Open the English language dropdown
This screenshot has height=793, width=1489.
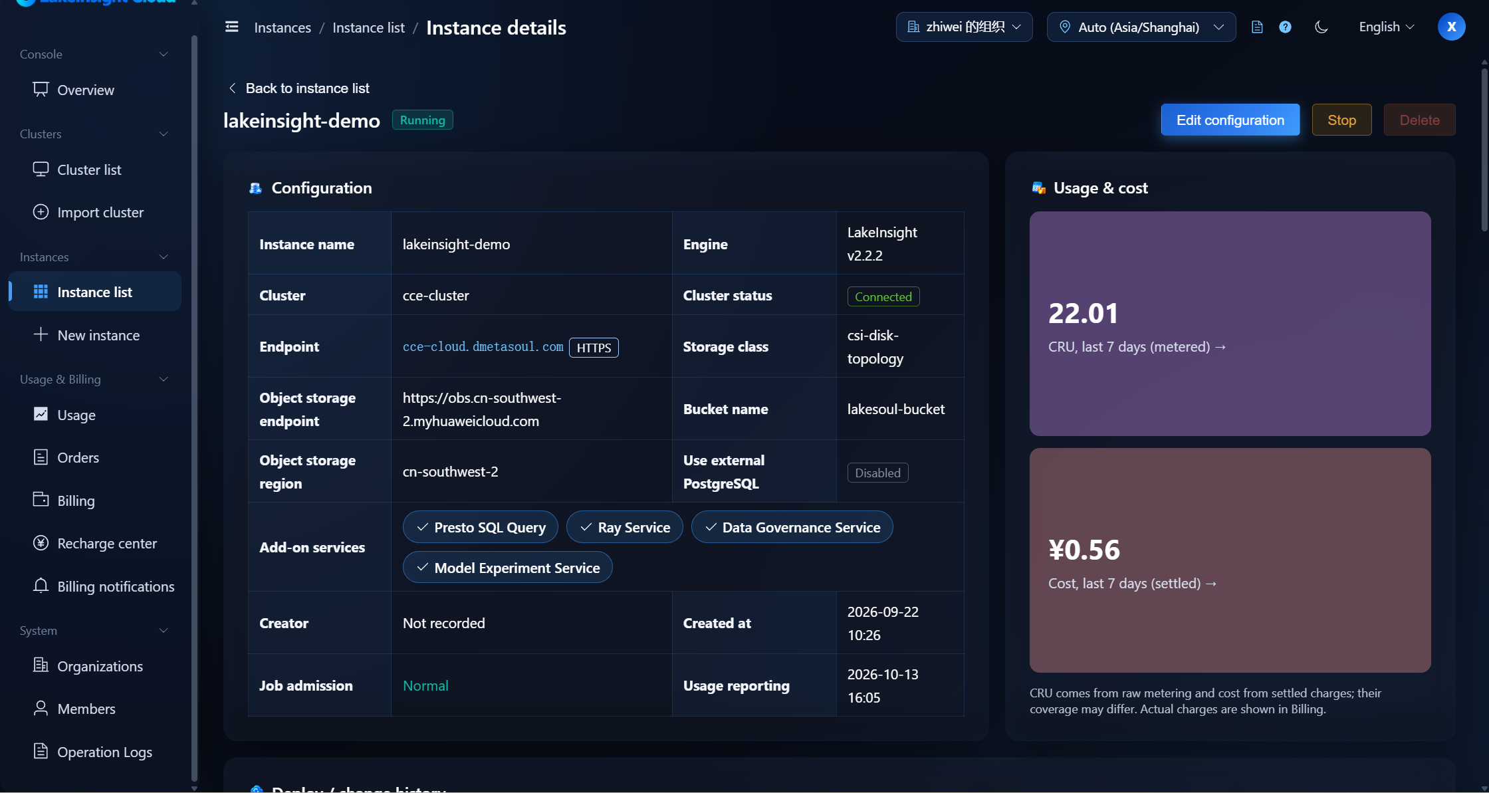1386,27
